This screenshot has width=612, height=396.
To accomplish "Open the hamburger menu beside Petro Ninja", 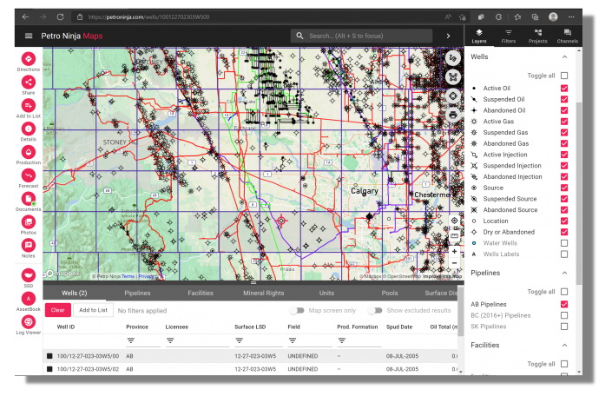I will [29, 36].
